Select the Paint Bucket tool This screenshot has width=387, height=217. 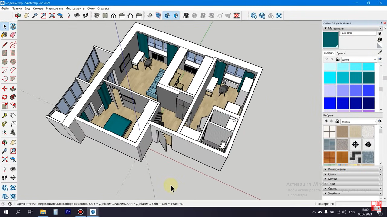point(5,35)
